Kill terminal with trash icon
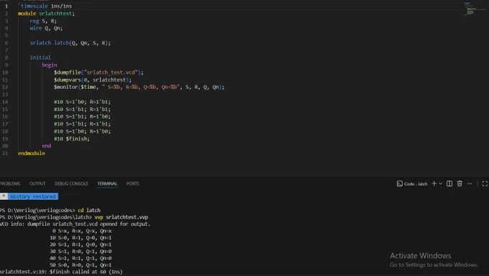This screenshot has width=489, height=276. coord(460,184)
